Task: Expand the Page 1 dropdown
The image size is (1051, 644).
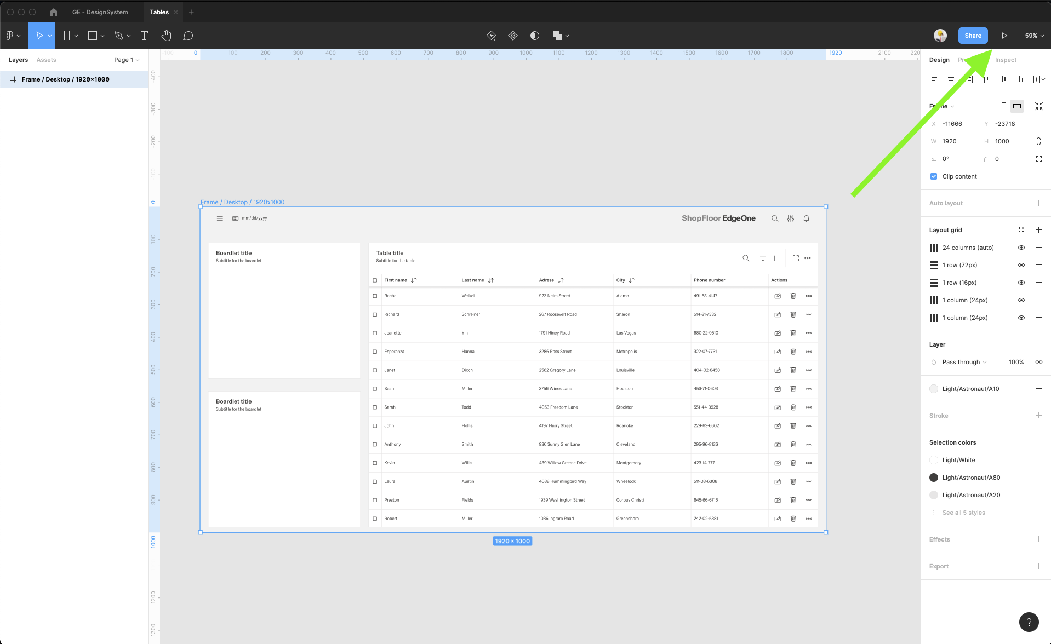Action: [x=127, y=60]
